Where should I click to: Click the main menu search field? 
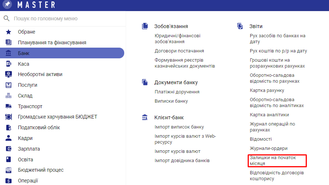pos(67,18)
